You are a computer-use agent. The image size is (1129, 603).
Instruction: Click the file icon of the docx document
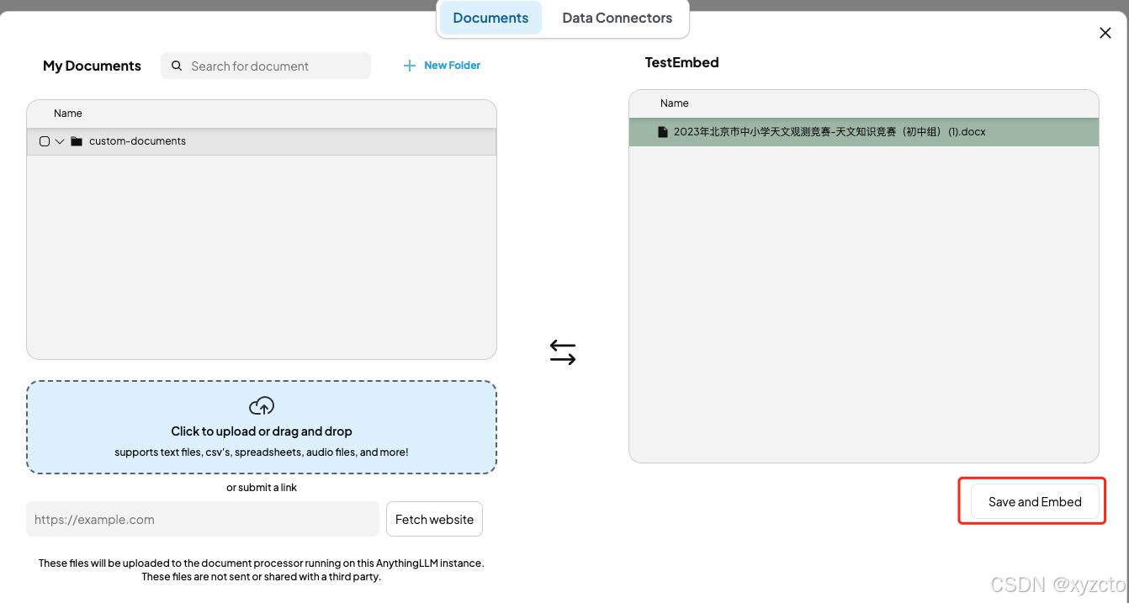pyautogui.click(x=663, y=132)
